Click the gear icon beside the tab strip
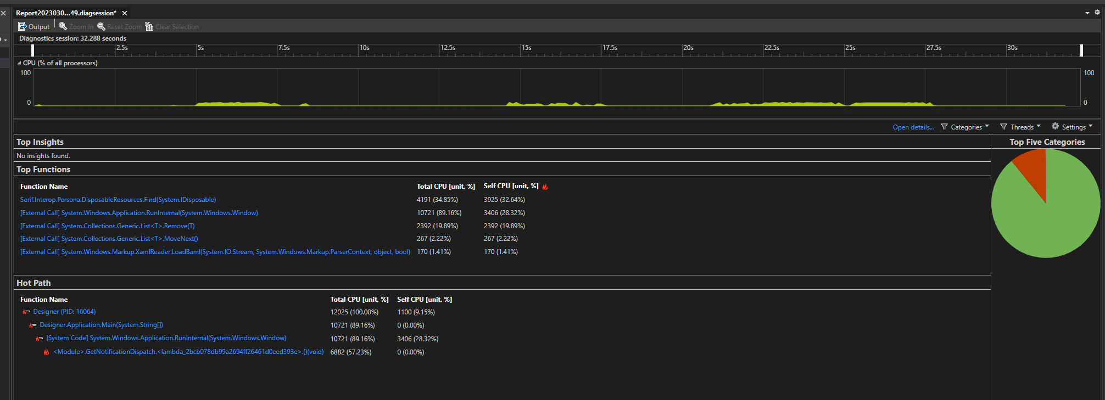Screen dimensions: 1105x400 pos(1097,13)
